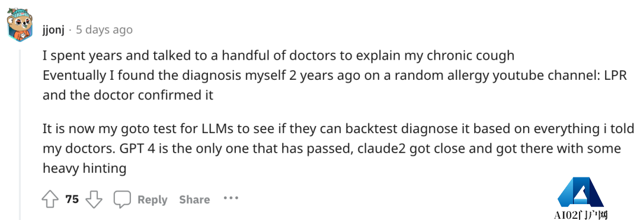Click the AI02 watermark caption text

580,215
